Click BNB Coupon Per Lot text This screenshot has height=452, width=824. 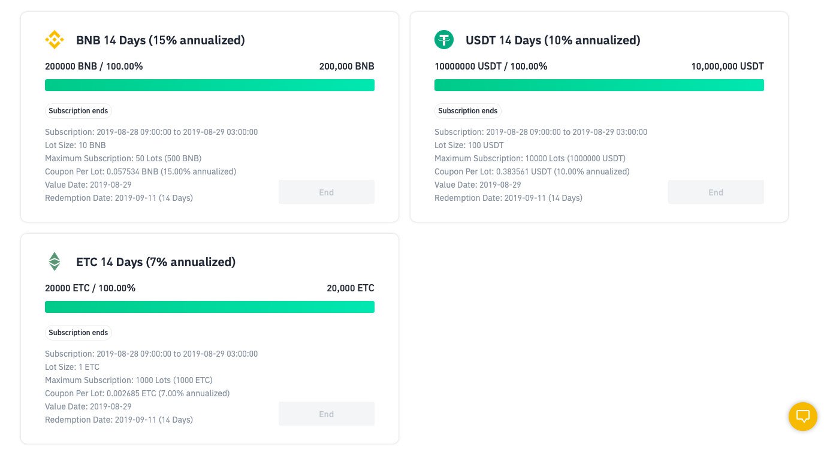pyautogui.click(x=141, y=171)
